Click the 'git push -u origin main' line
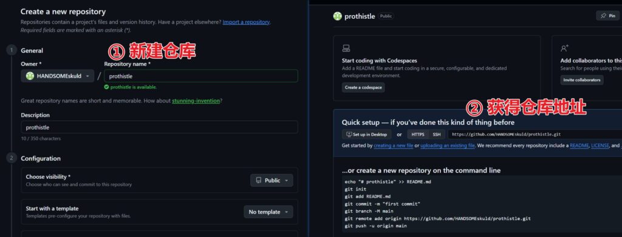 pyautogui.click(x=375, y=225)
